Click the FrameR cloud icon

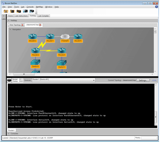point(65,36)
